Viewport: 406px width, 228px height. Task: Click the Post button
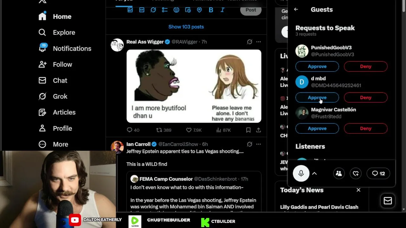pyautogui.click(x=251, y=10)
